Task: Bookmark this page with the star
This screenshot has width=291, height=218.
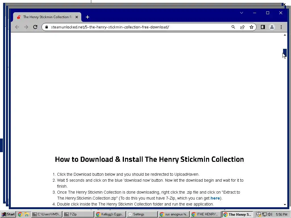Action: 251,27
